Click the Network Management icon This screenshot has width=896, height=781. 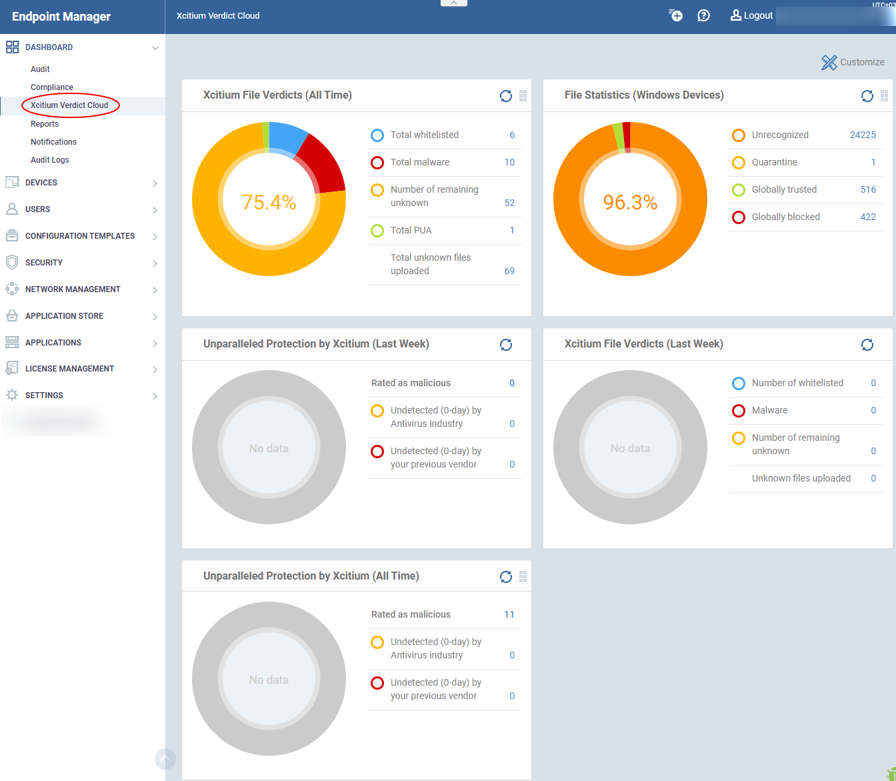(x=12, y=289)
